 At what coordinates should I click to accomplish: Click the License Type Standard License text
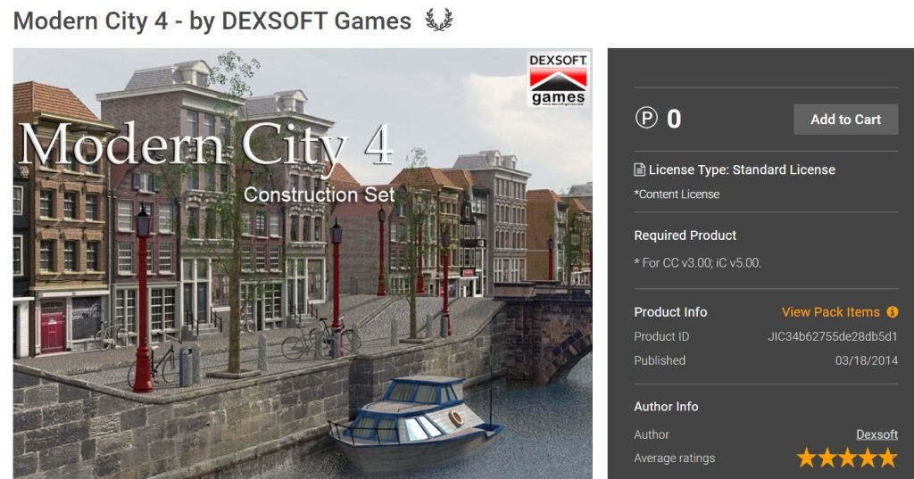(742, 169)
